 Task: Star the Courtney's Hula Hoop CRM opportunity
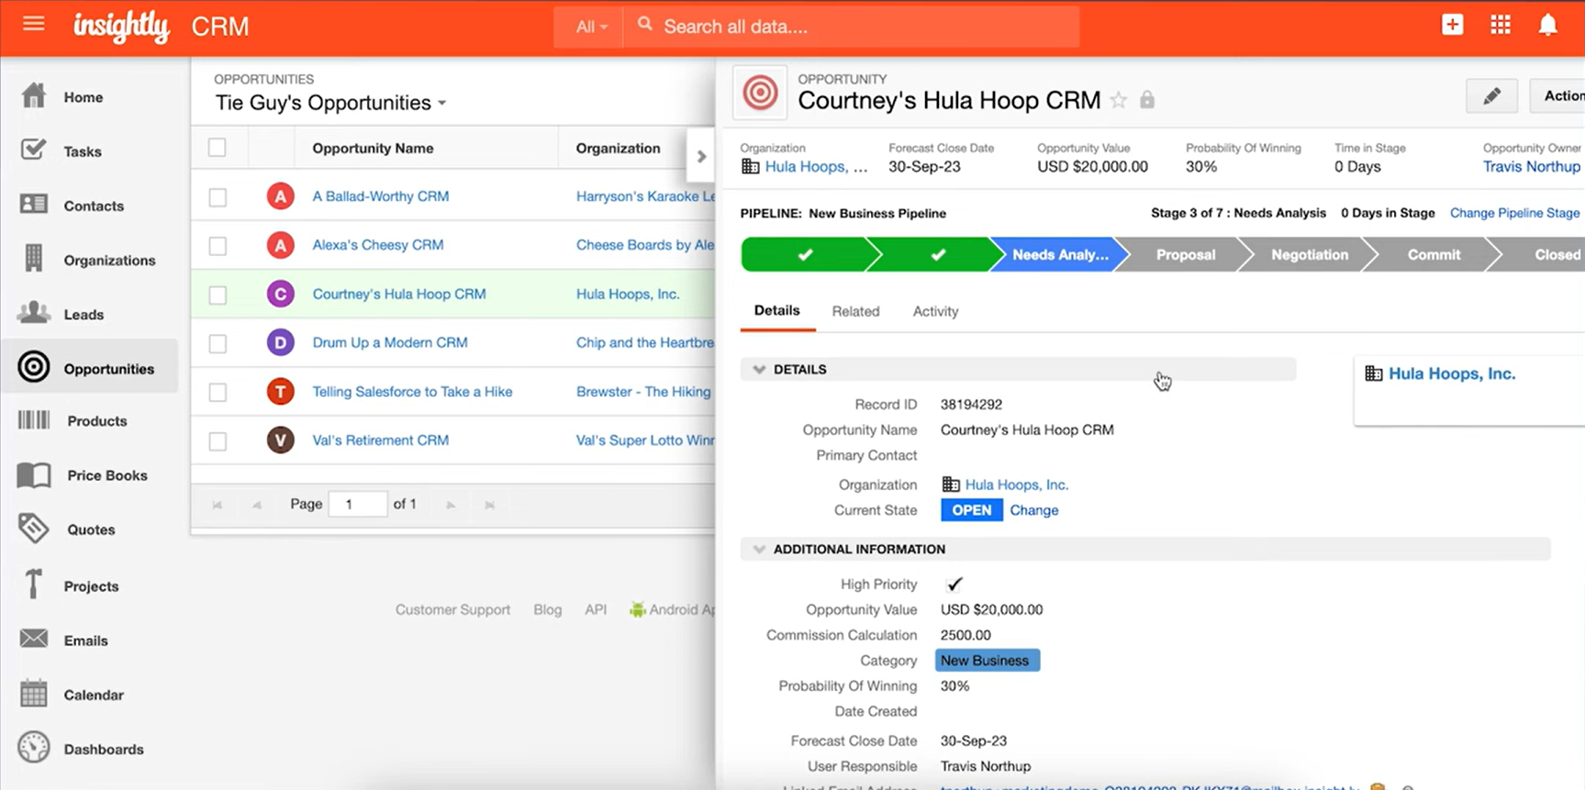(1119, 100)
